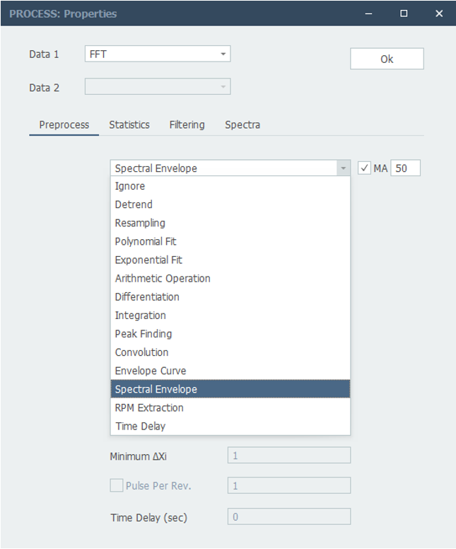
Task: Switch to the Statistics tab
Action: (129, 125)
